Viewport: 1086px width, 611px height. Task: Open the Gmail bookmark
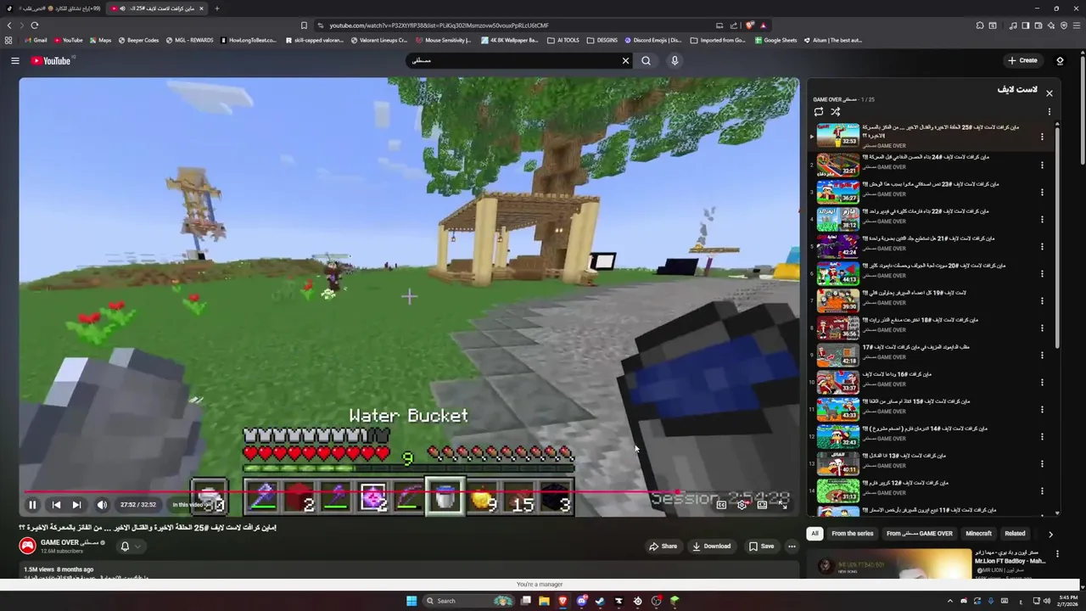click(x=36, y=40)
